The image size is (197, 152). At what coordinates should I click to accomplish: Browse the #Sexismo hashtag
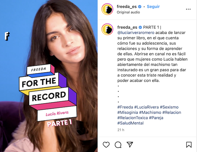(x=169, y=107)
